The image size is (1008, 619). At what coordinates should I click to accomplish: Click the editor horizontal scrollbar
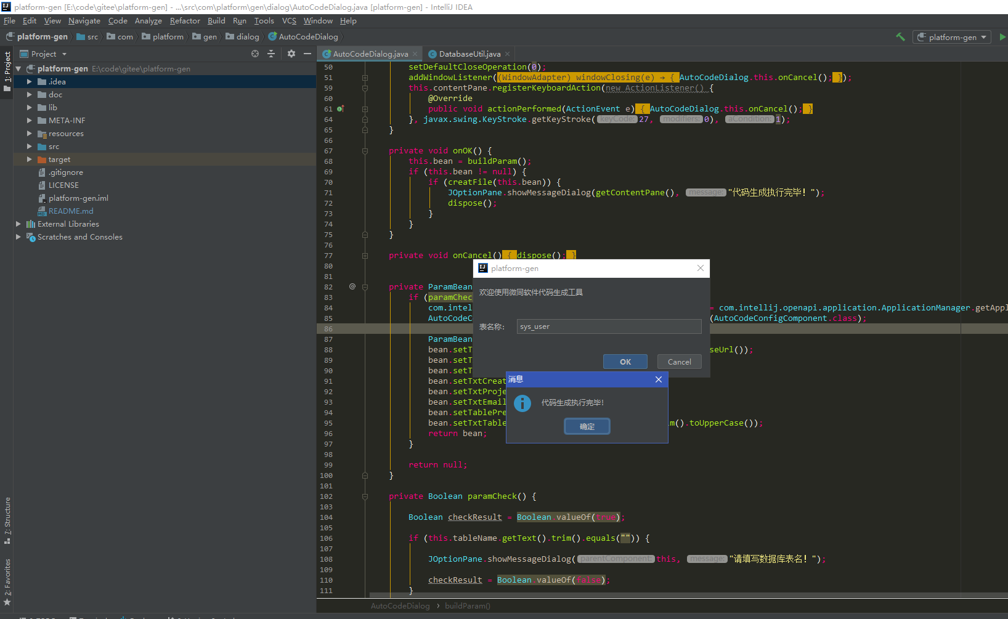pos(688,595)
